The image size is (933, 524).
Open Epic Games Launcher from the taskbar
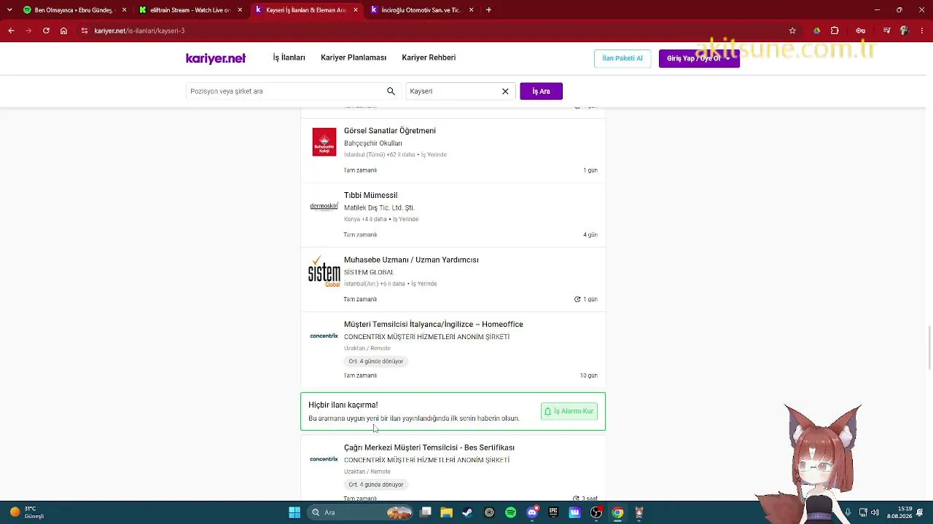(553, 512)
